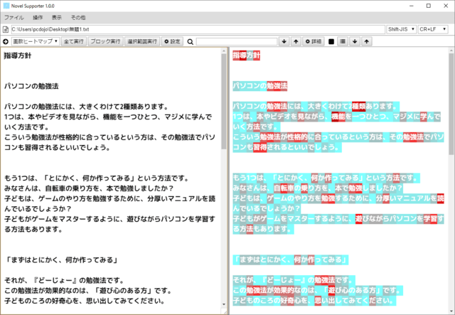Open the 設定 settings button
Image resolution: width=455 pixels, height=315 pixels.
tap(172, 42)
